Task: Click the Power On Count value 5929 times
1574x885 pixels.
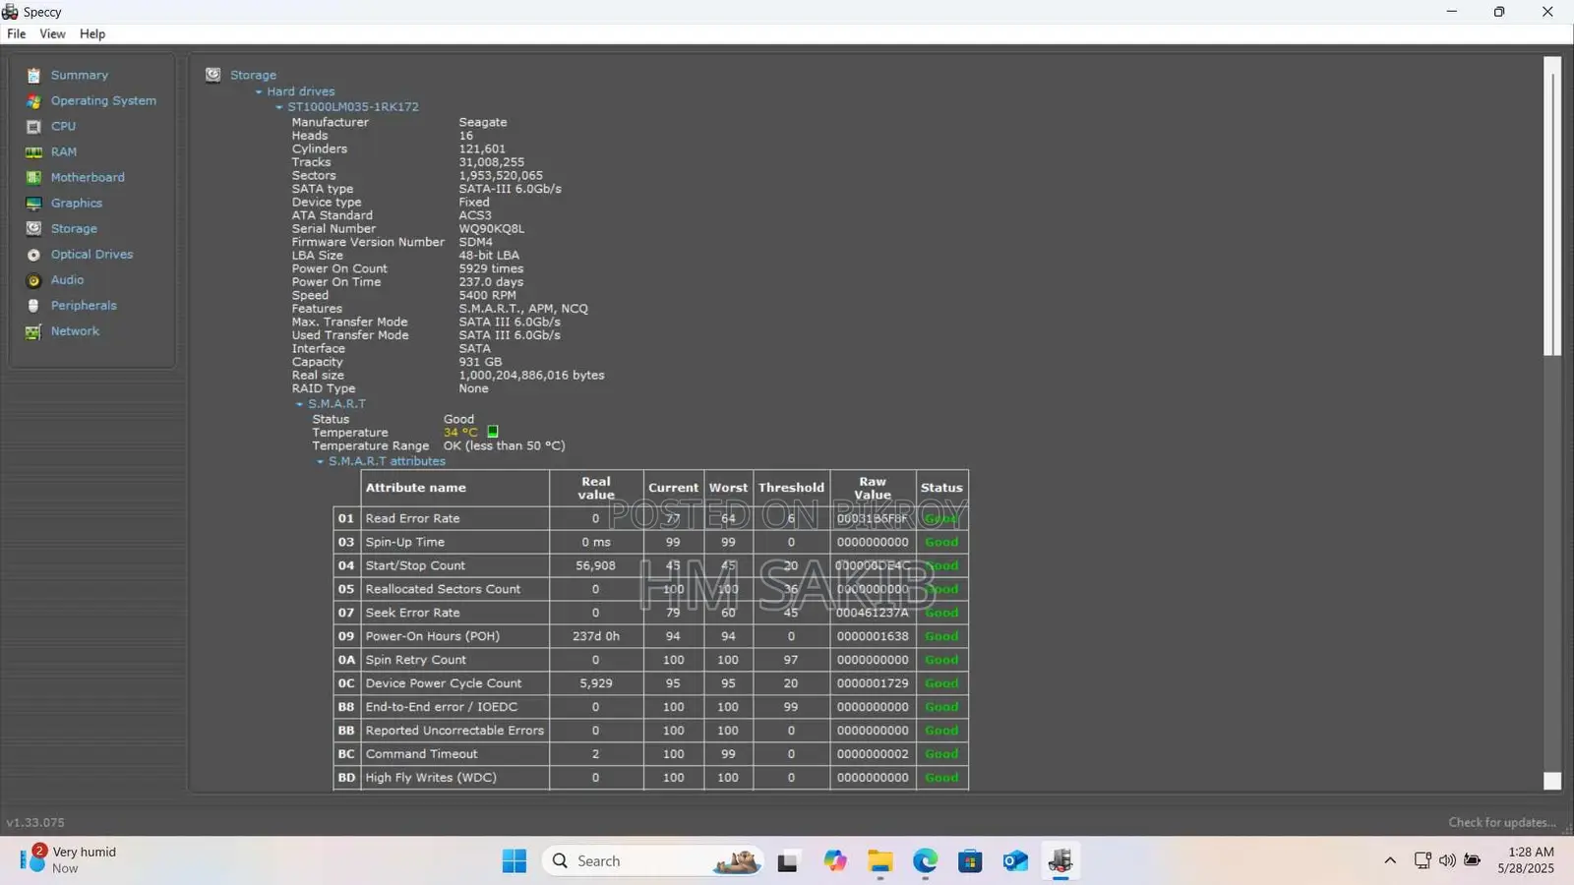Action: (491, 268)
